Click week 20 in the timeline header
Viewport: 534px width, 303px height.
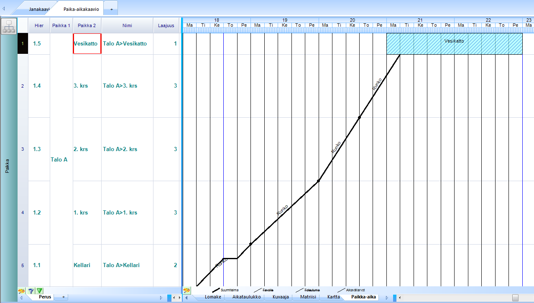[353, 20]
